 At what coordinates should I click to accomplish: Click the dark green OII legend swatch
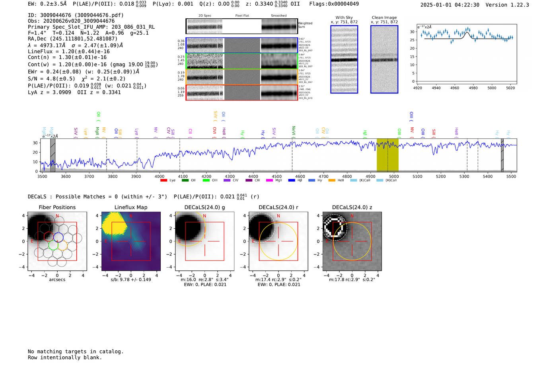point(185,181)
